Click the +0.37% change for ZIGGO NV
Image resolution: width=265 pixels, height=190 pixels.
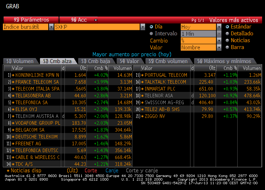click(230, 116)
